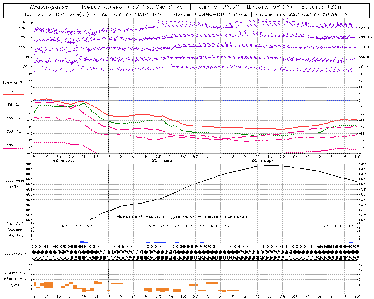
Task: Click the Долгота: 92.97 value
Action: coord(217,7)
